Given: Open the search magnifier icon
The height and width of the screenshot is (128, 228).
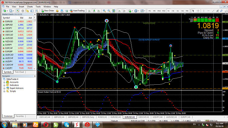Looking at the screenshot, I should [x=221, y=11].
